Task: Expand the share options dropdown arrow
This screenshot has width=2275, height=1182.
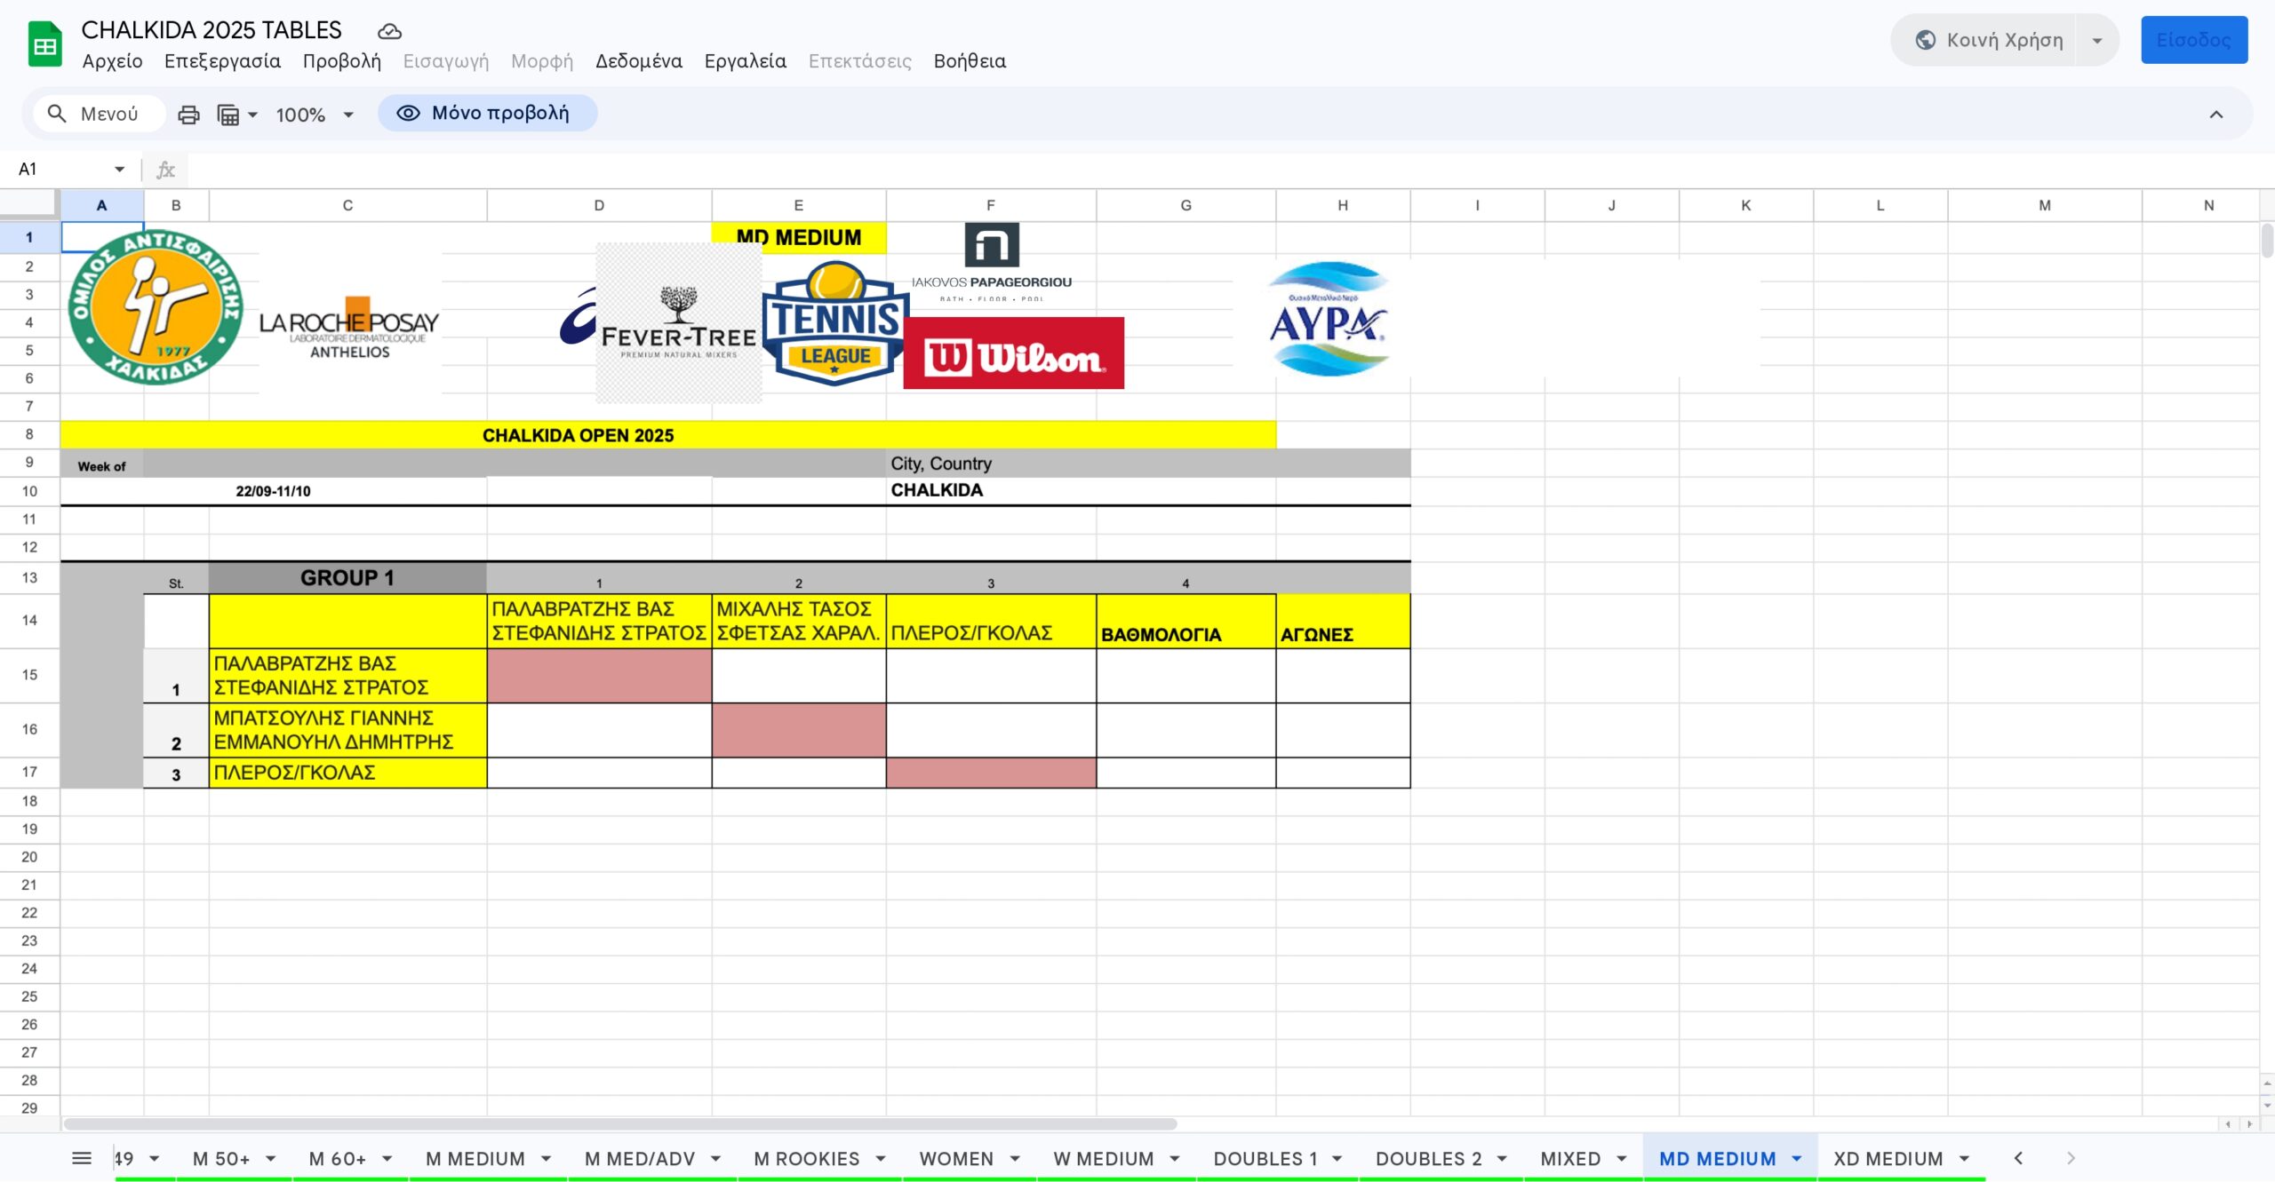Action: pyautogui.click(x=2097, y=40)
